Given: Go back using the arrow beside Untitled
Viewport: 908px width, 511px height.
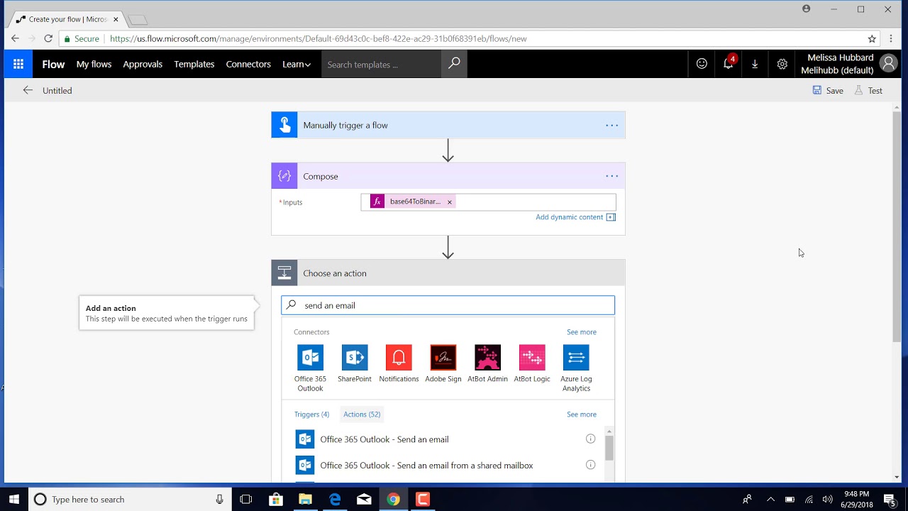Looking at the screenshot, I should click(x=28, y=90).
